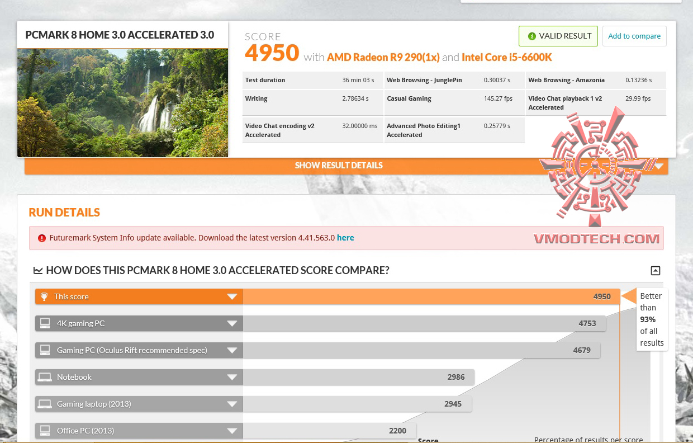Click the Casual Gaming value 145.27 fps
693x443 pixels.
coord(498,98)
